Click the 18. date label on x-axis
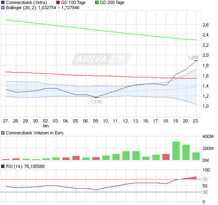Screen dimensions: 218x205 166,121
